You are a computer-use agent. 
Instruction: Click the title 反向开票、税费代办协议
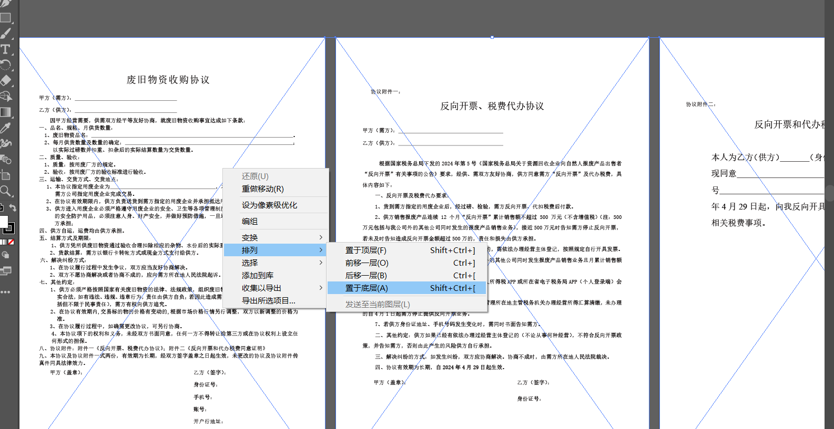coord(492,106)
